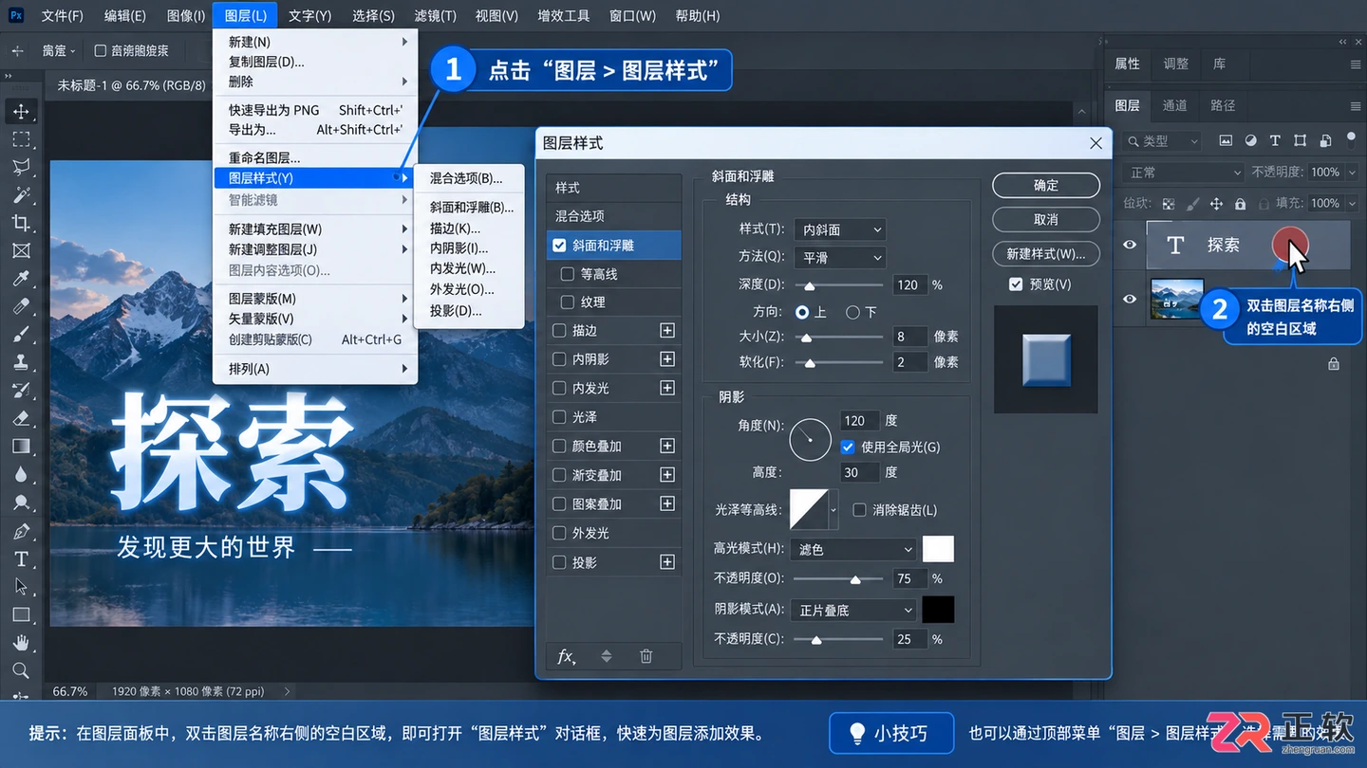Image resolution: width=1367 pixels, height=768 pixels.
Task: Open the 方法(Q) dropdown showing 平滑
Action: pos(840,257)
